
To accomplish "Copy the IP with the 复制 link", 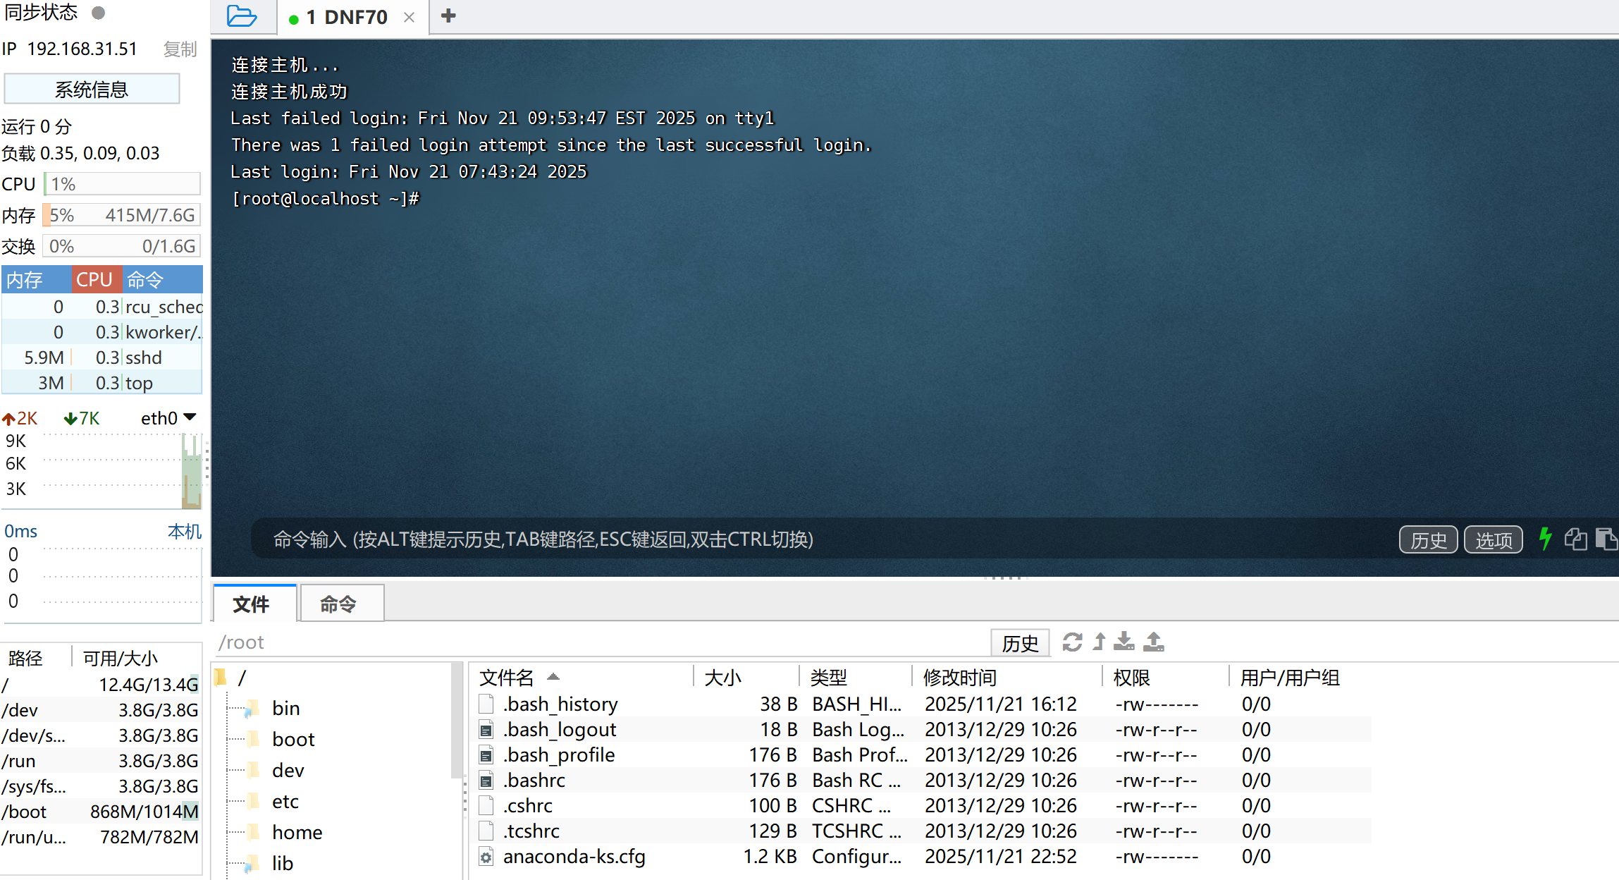I will click(x=180, y=49).
